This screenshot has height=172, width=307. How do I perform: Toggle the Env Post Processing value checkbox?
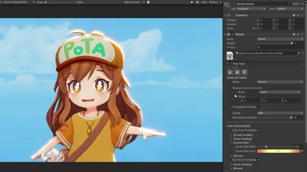(x=258, y=160)
